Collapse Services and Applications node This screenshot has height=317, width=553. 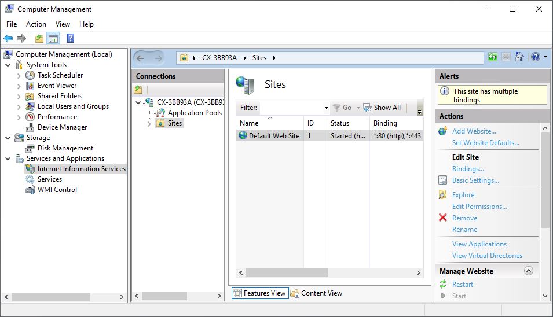[x=8, y=158]
